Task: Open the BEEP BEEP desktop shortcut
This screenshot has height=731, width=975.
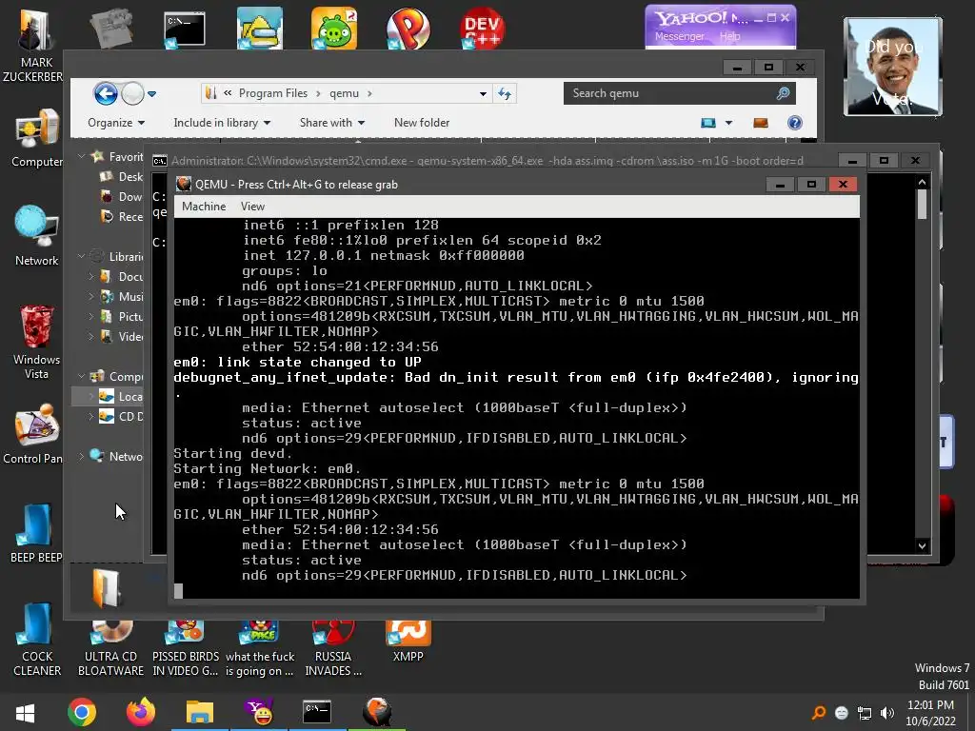Action: (35, 532)
